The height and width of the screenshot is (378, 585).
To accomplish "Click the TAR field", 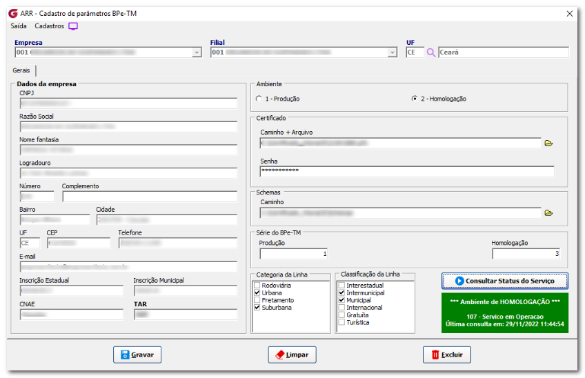I will click(x=186, y=315).
